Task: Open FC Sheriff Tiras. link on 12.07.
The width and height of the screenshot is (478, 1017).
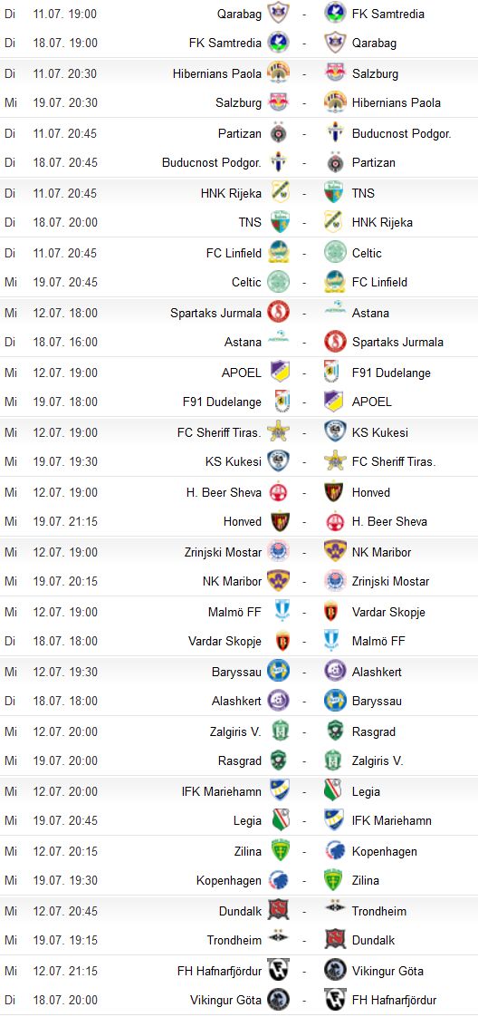Action: pos(220,432)
